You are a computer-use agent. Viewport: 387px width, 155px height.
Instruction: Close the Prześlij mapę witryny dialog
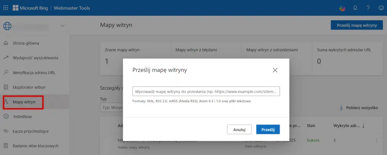click(275, 70)
